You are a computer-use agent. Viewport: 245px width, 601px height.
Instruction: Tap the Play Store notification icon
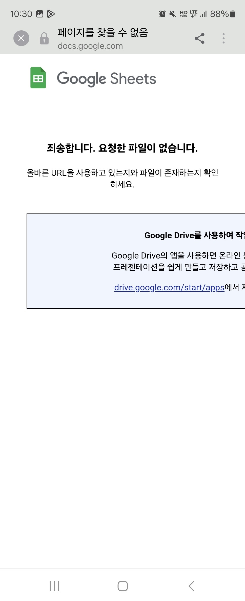pyautogui.click(x=51, y=14)
